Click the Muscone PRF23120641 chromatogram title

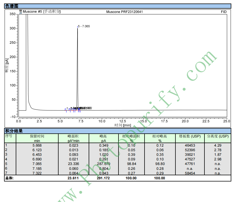pyautogui.click(x=124, y=12)
